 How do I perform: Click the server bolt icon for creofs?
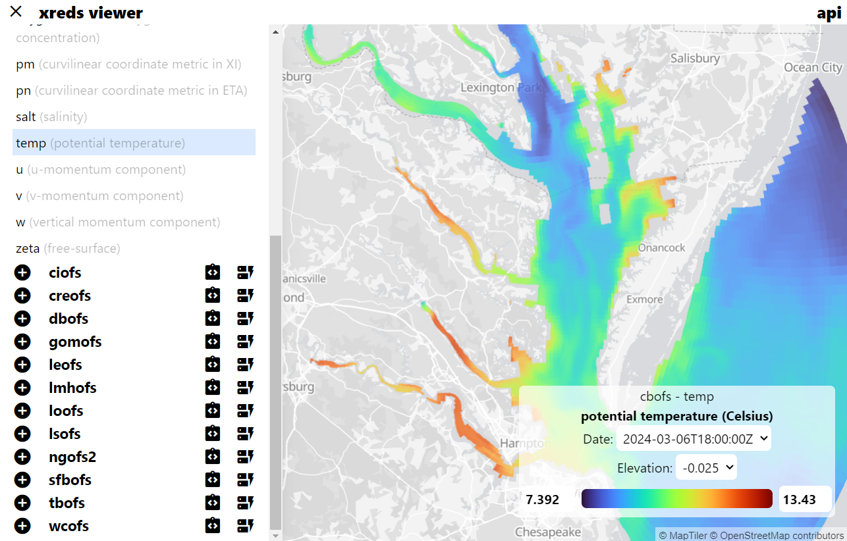coord(246,296)
